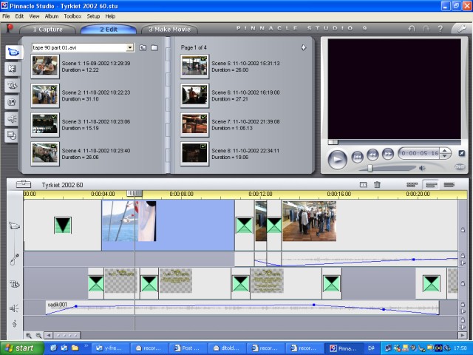Viewport: 473px width, 355px height.
Task: Open the still photos album tab
Action: [12, 102]
